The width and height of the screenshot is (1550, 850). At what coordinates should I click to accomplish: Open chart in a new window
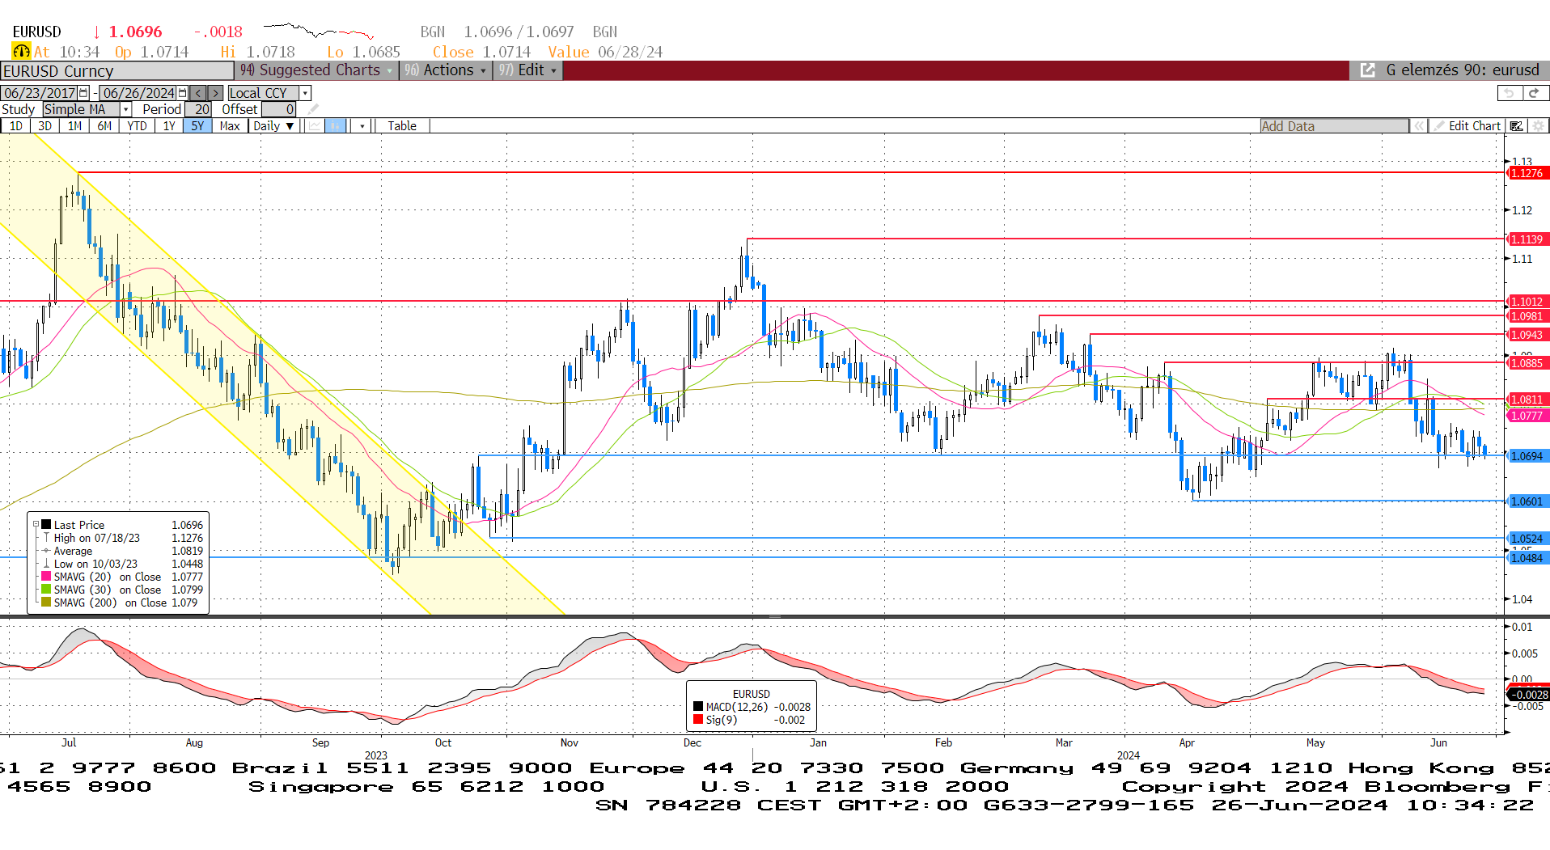[1367, 70]
